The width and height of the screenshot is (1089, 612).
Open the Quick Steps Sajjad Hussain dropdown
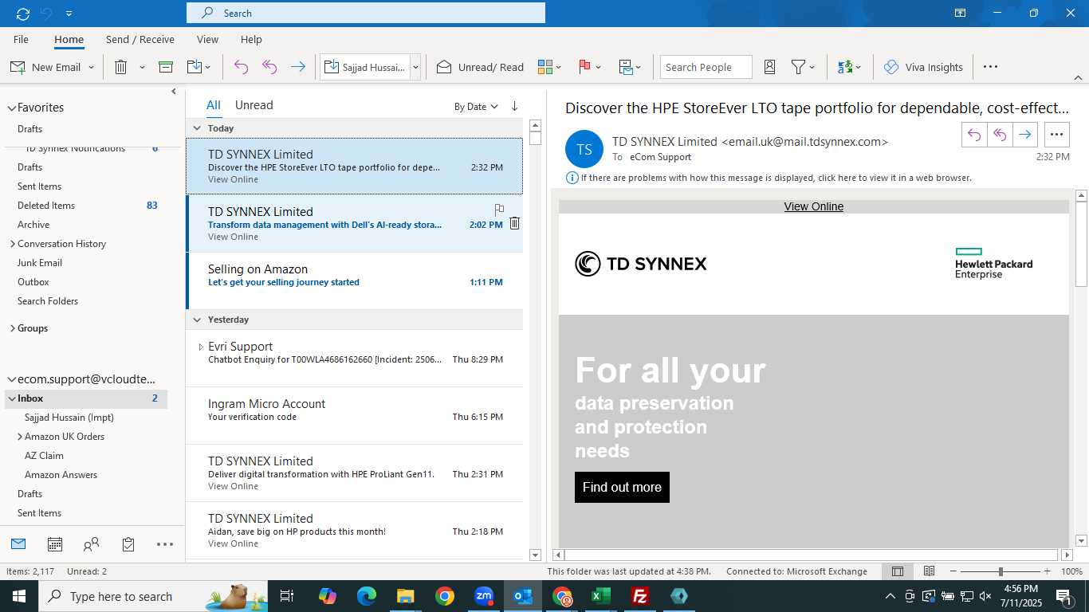pyautogui.click(x=415, y=68)
